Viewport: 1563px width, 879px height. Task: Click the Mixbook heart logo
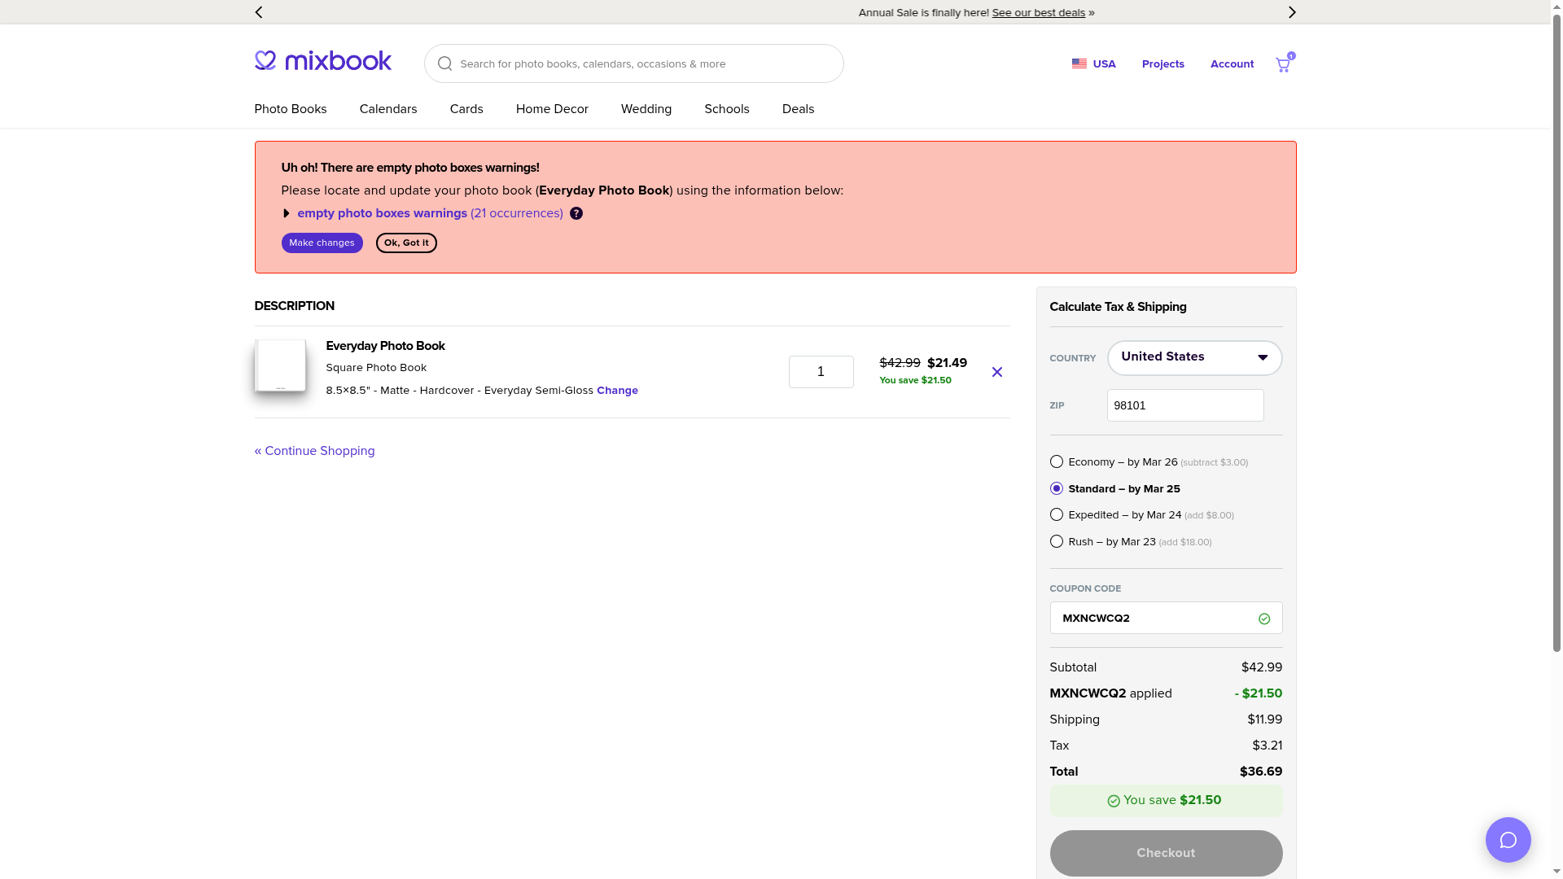(x=265, y=60)
